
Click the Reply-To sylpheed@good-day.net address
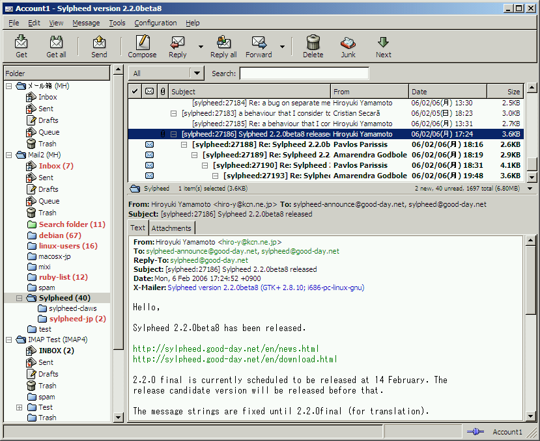tap(209, 260)
